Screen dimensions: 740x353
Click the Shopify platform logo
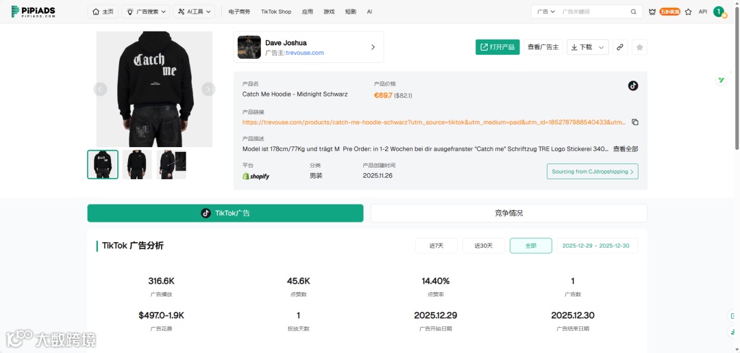pyautogui.click(x=256, y=176)
